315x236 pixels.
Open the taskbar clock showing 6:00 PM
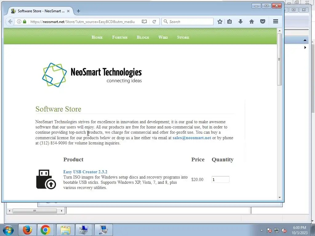[300, 230]
